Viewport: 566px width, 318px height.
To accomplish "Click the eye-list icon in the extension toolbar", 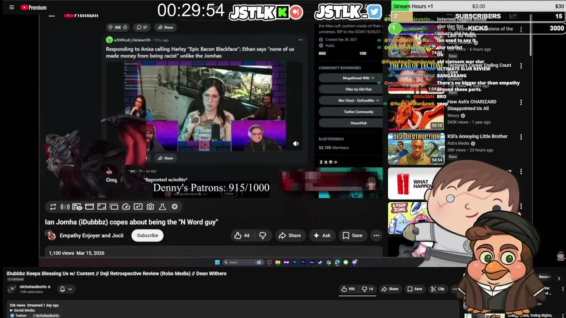I will click(77, 207).
